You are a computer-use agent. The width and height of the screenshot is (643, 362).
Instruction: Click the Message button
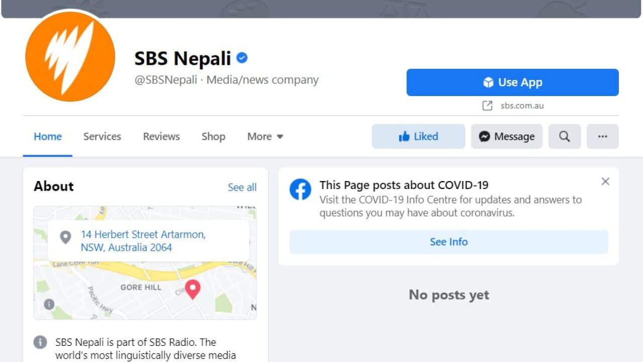[x=506, y=136]
